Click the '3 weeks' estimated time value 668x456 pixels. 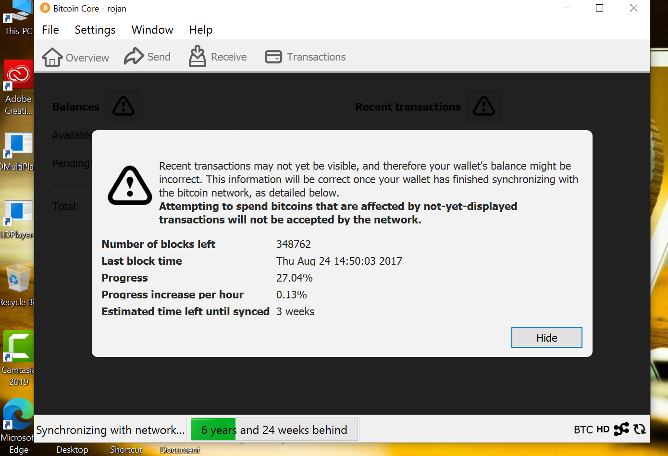pos(296,311)
